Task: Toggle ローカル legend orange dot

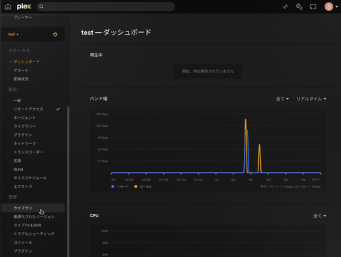Action: [x=136, y=186]
